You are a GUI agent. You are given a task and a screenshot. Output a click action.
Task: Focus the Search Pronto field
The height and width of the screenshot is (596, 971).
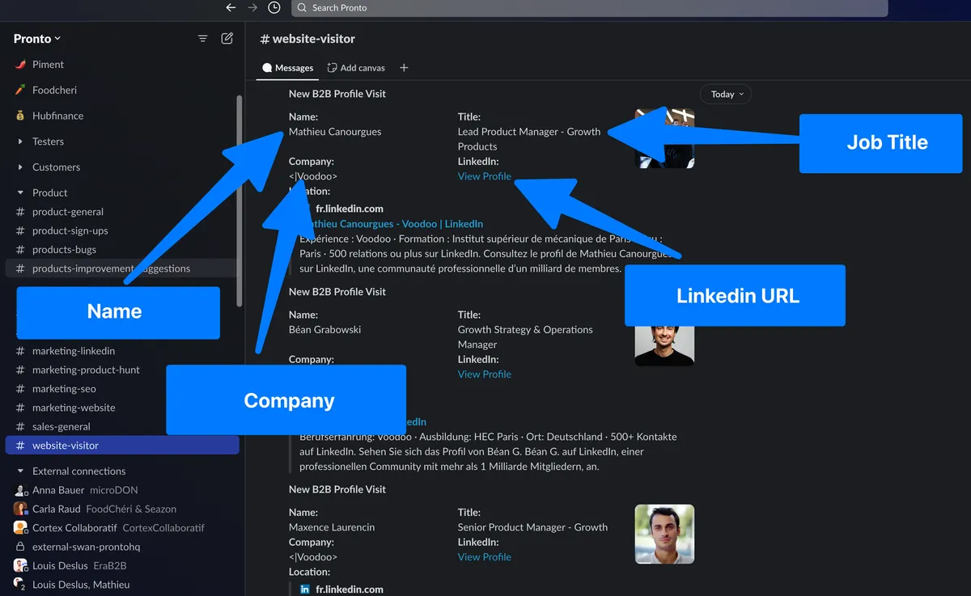pos(589,8)
